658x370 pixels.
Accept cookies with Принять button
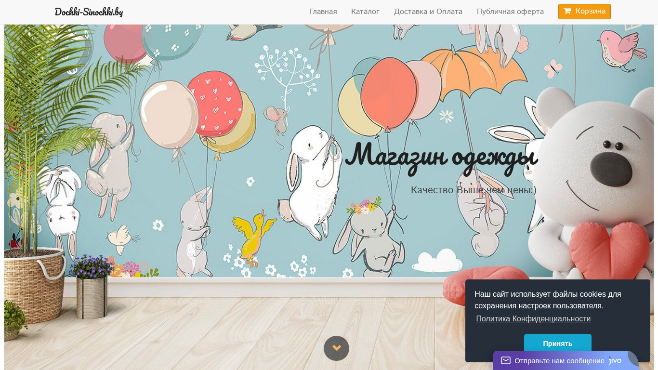(x=557, y=343)
